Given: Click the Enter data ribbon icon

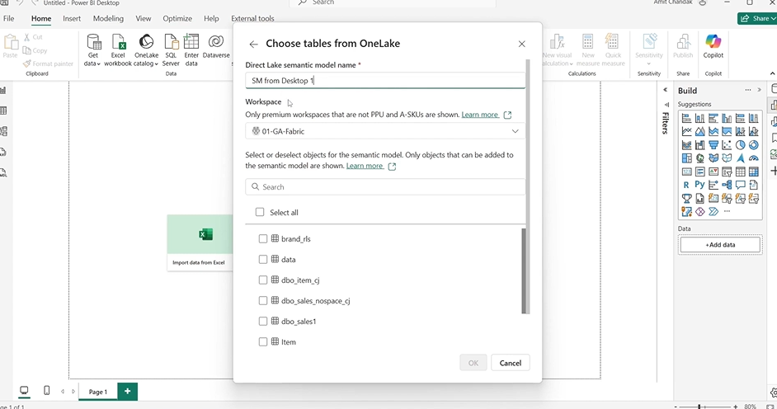Looking at the screenshot, I should tap(191, 50).
